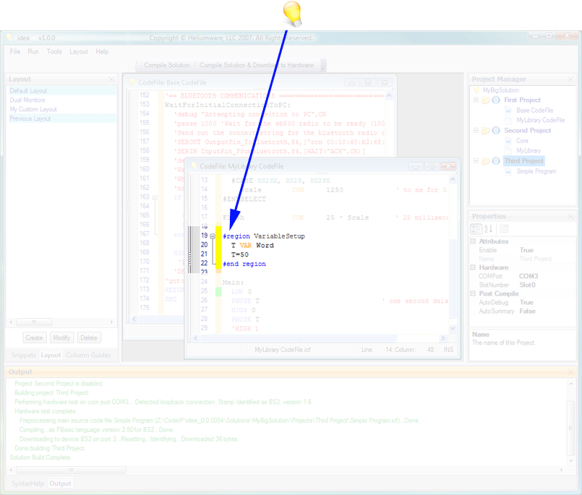The height and width of the screenshot is (495, 582).
Task: Collapse the VariableSetup region at line 19
Action: [213, 236]
